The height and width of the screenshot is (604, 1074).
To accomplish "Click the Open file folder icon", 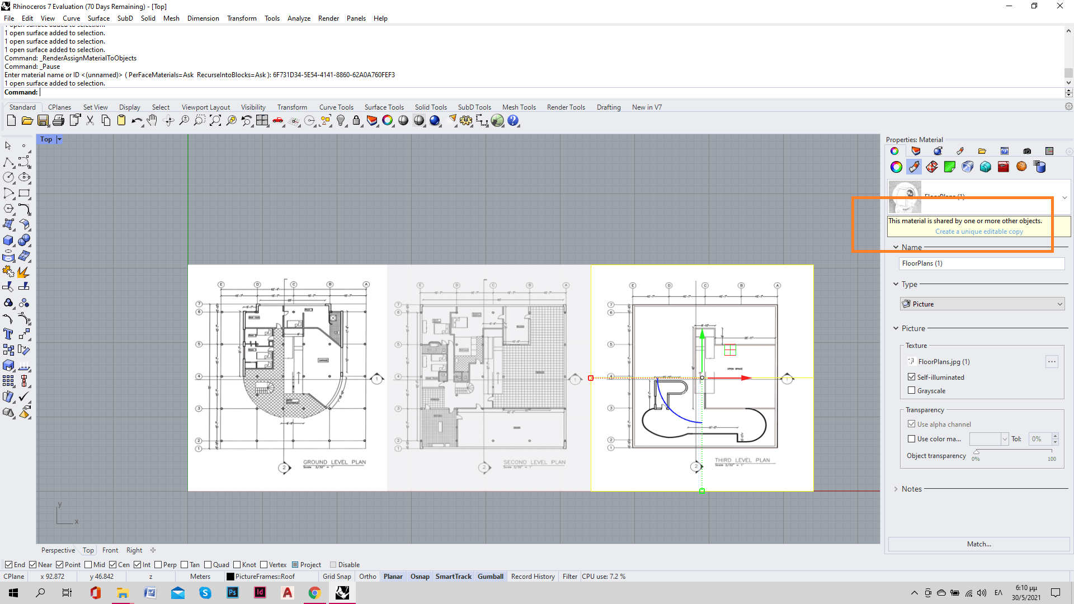I will (27, 120).
